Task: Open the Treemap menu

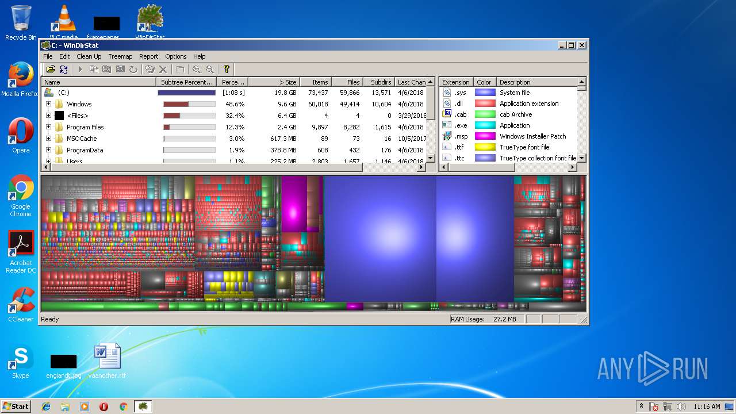Action: (120, 56)
